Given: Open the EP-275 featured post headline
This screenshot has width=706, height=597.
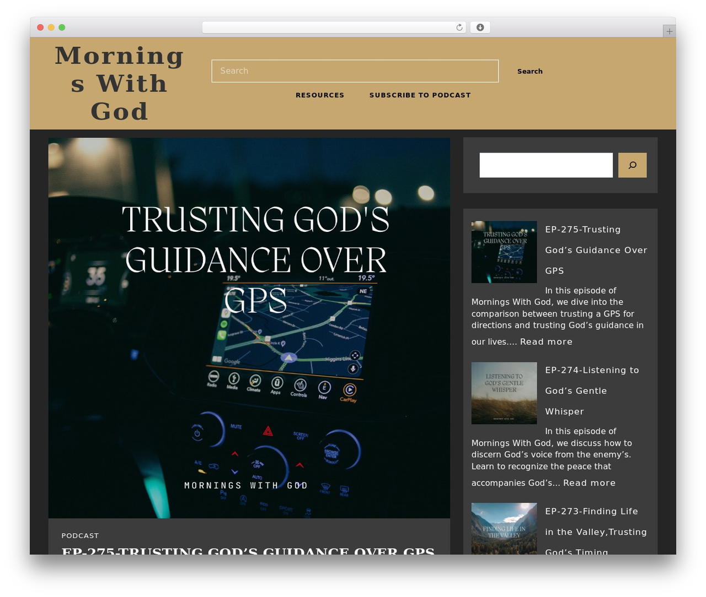Looking at the screenshot, I should pos(248,551).
